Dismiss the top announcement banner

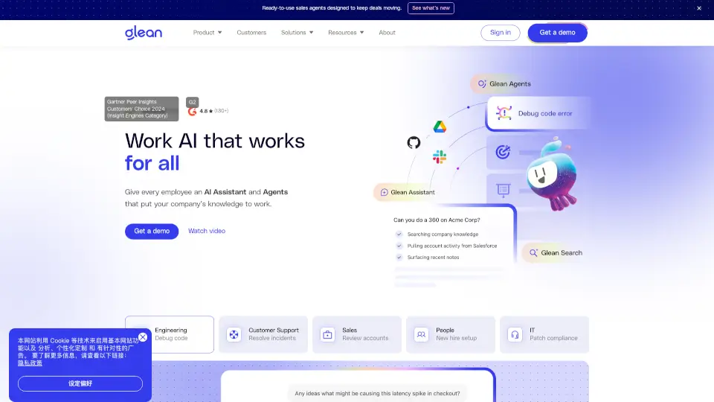click(x=698, y=8)
